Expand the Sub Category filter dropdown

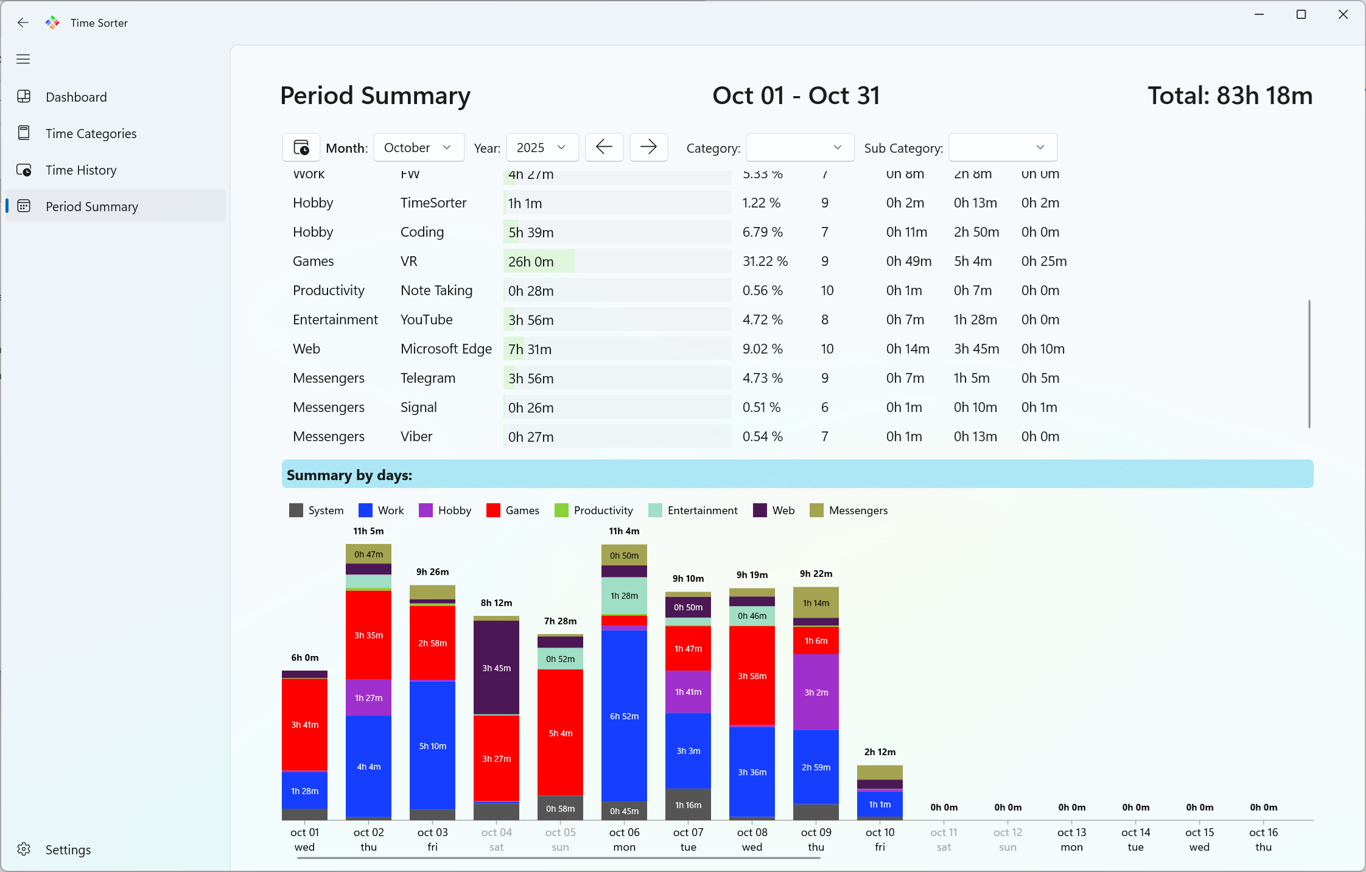pyautogui.click(x=1003, y=147)
